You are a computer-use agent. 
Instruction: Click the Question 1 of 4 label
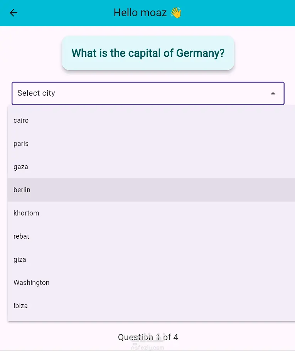coord(148,337)
